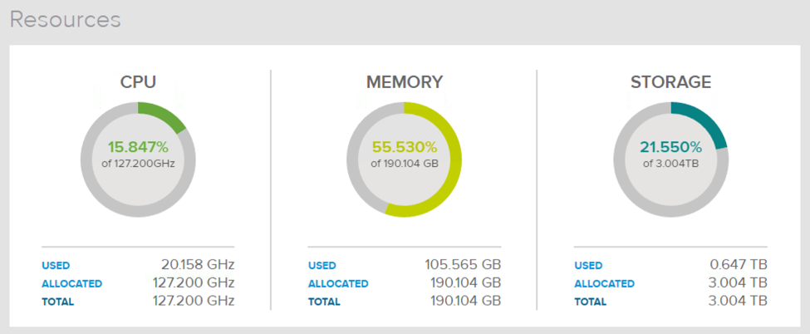Click the CPU chart title

pyautogui.click(x=138, y=82)
